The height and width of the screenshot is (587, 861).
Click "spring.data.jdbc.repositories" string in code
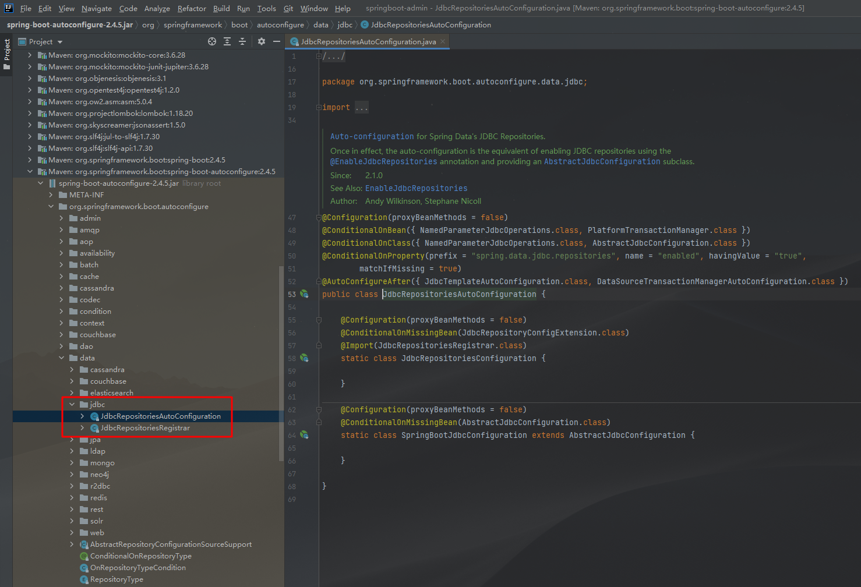pyautogui.click(x=544, y=256)
